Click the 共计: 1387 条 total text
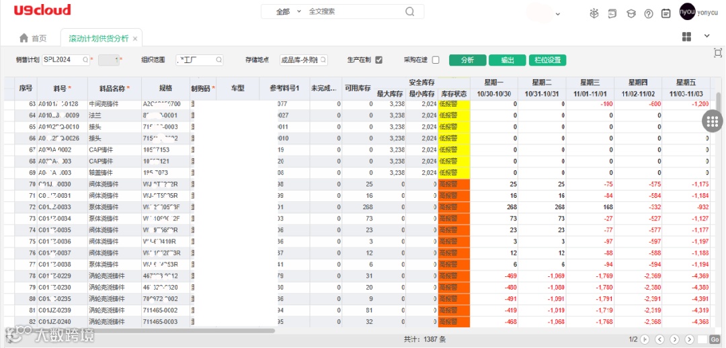Image resolution: width=726 pixels, height=348 pixels. (x=425, y=339)
